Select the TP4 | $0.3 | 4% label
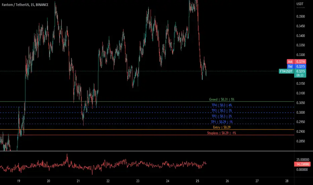This screenshot has width=313, height=185. [222, 105]
